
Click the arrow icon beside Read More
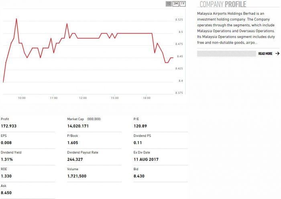click(277, 54)
